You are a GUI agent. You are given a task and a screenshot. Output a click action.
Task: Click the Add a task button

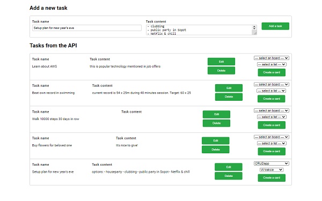[x=275, y=26]
